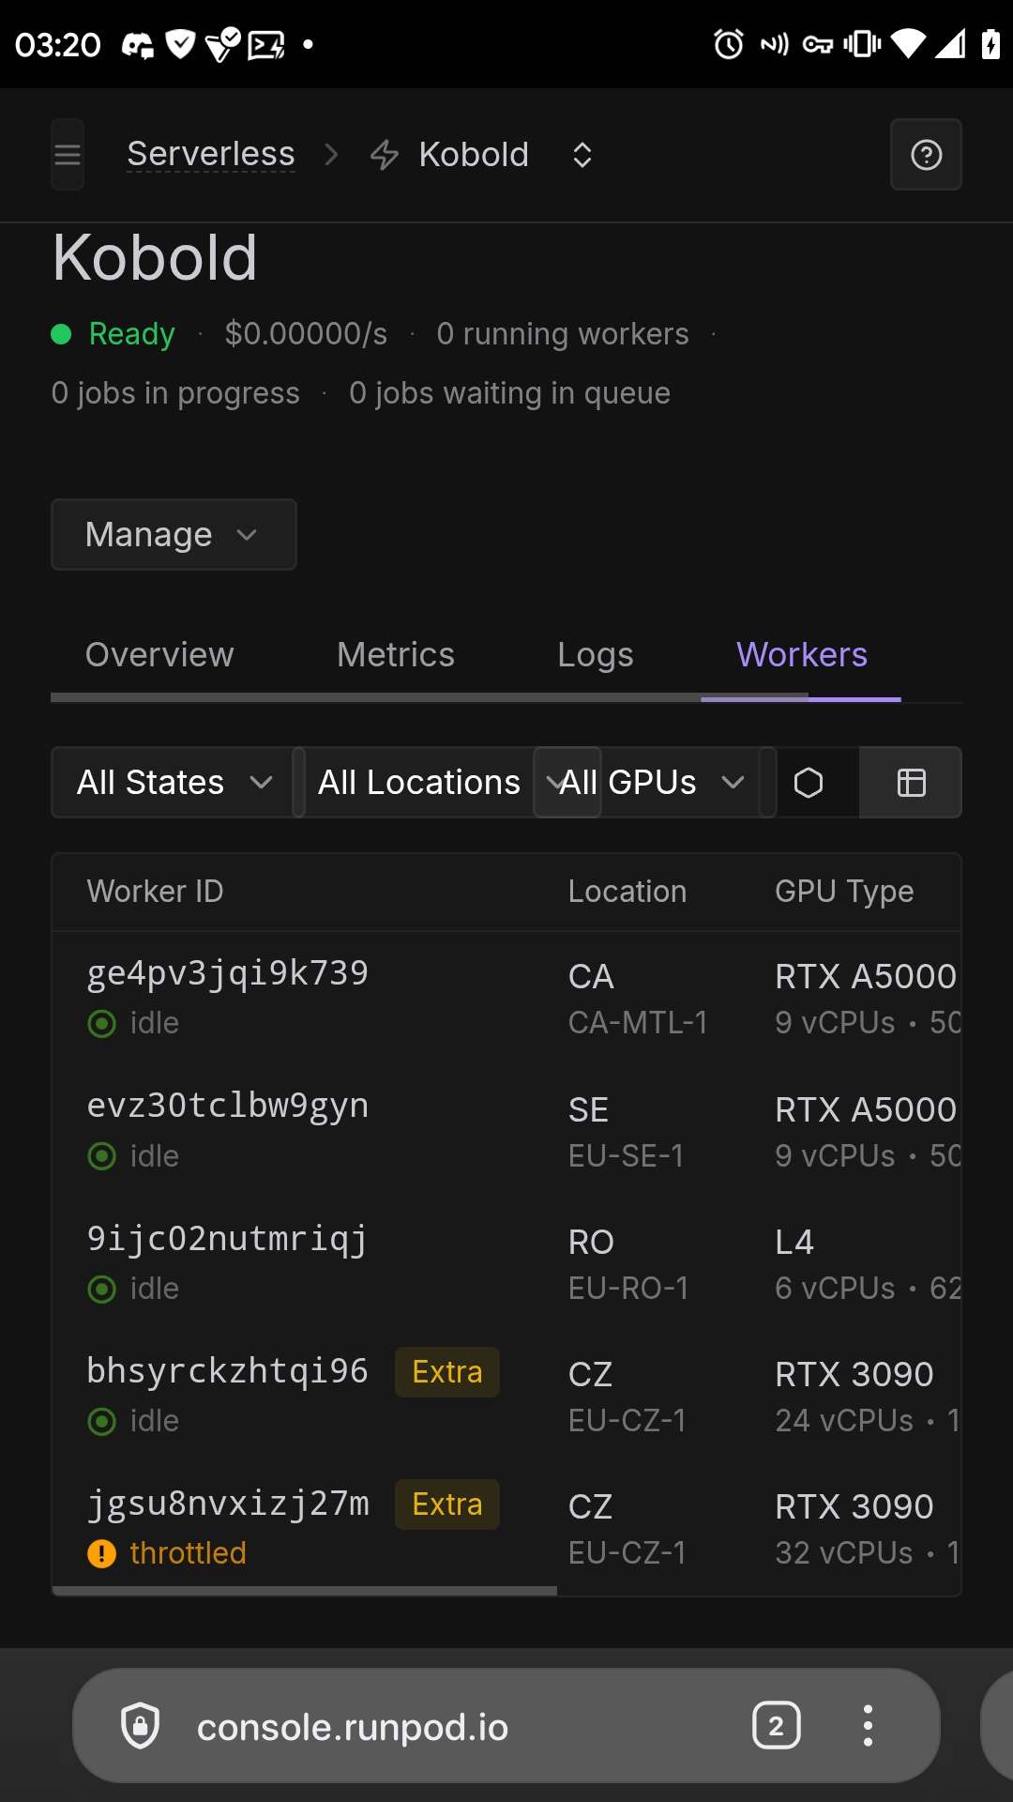Switch to hexagon worker view

point(809,782)
